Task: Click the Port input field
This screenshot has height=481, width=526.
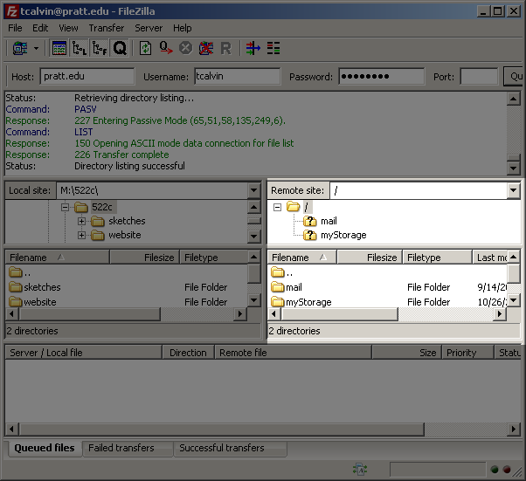Action: click(479, 77)
